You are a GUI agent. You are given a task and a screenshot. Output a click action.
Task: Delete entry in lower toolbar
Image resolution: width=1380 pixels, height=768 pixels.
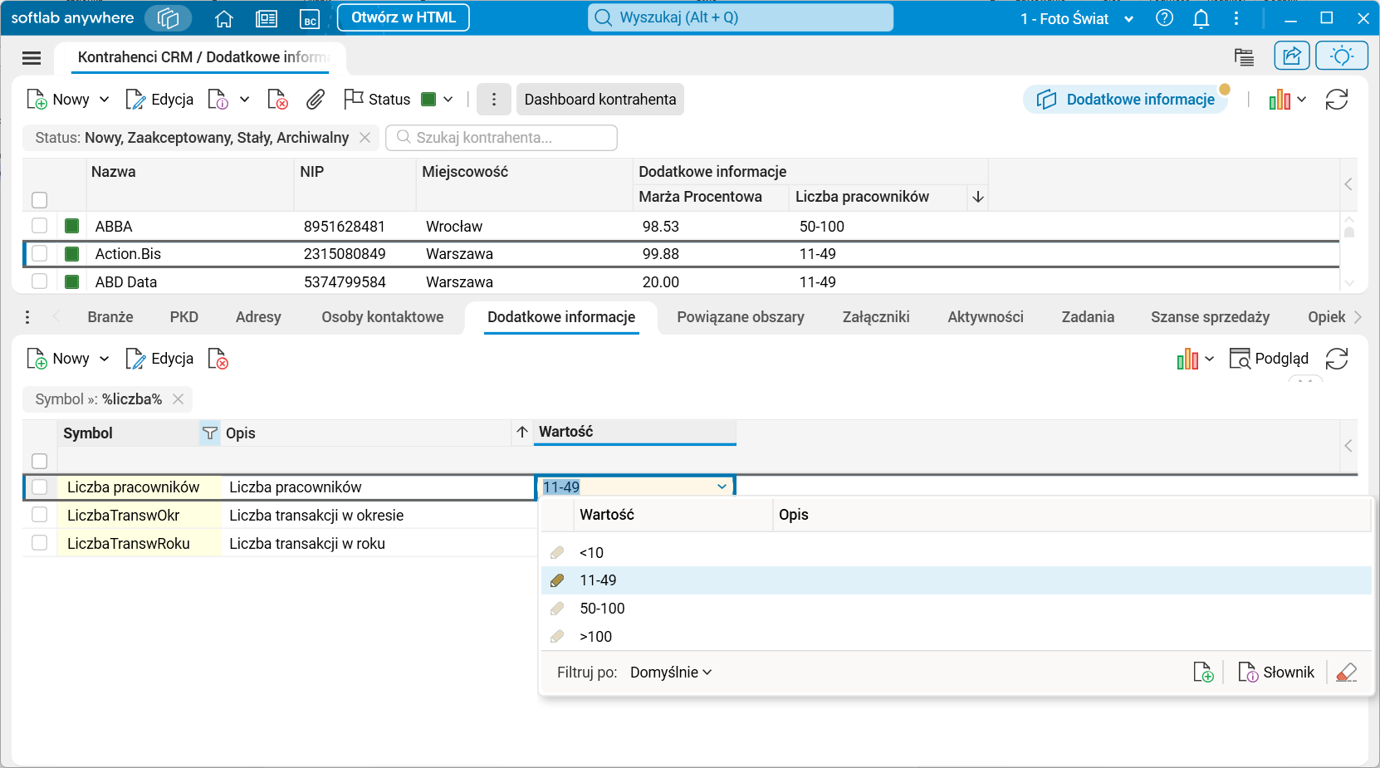pos(218,359)
